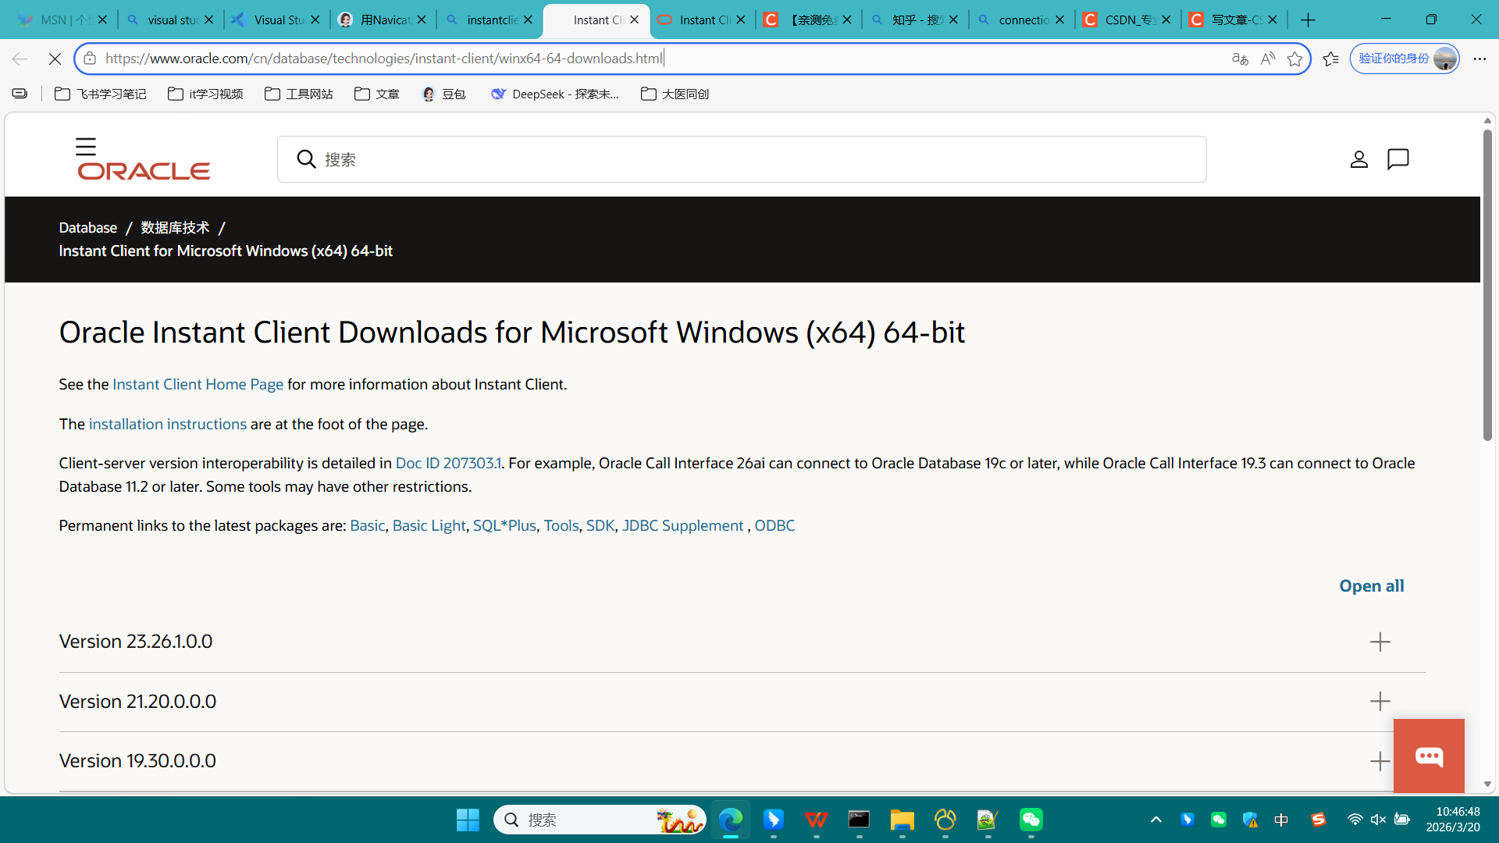This screenshot has width=1499, height=843.
Task: Switch to the Visual Studio Code tab
Action: pos(277,20)
